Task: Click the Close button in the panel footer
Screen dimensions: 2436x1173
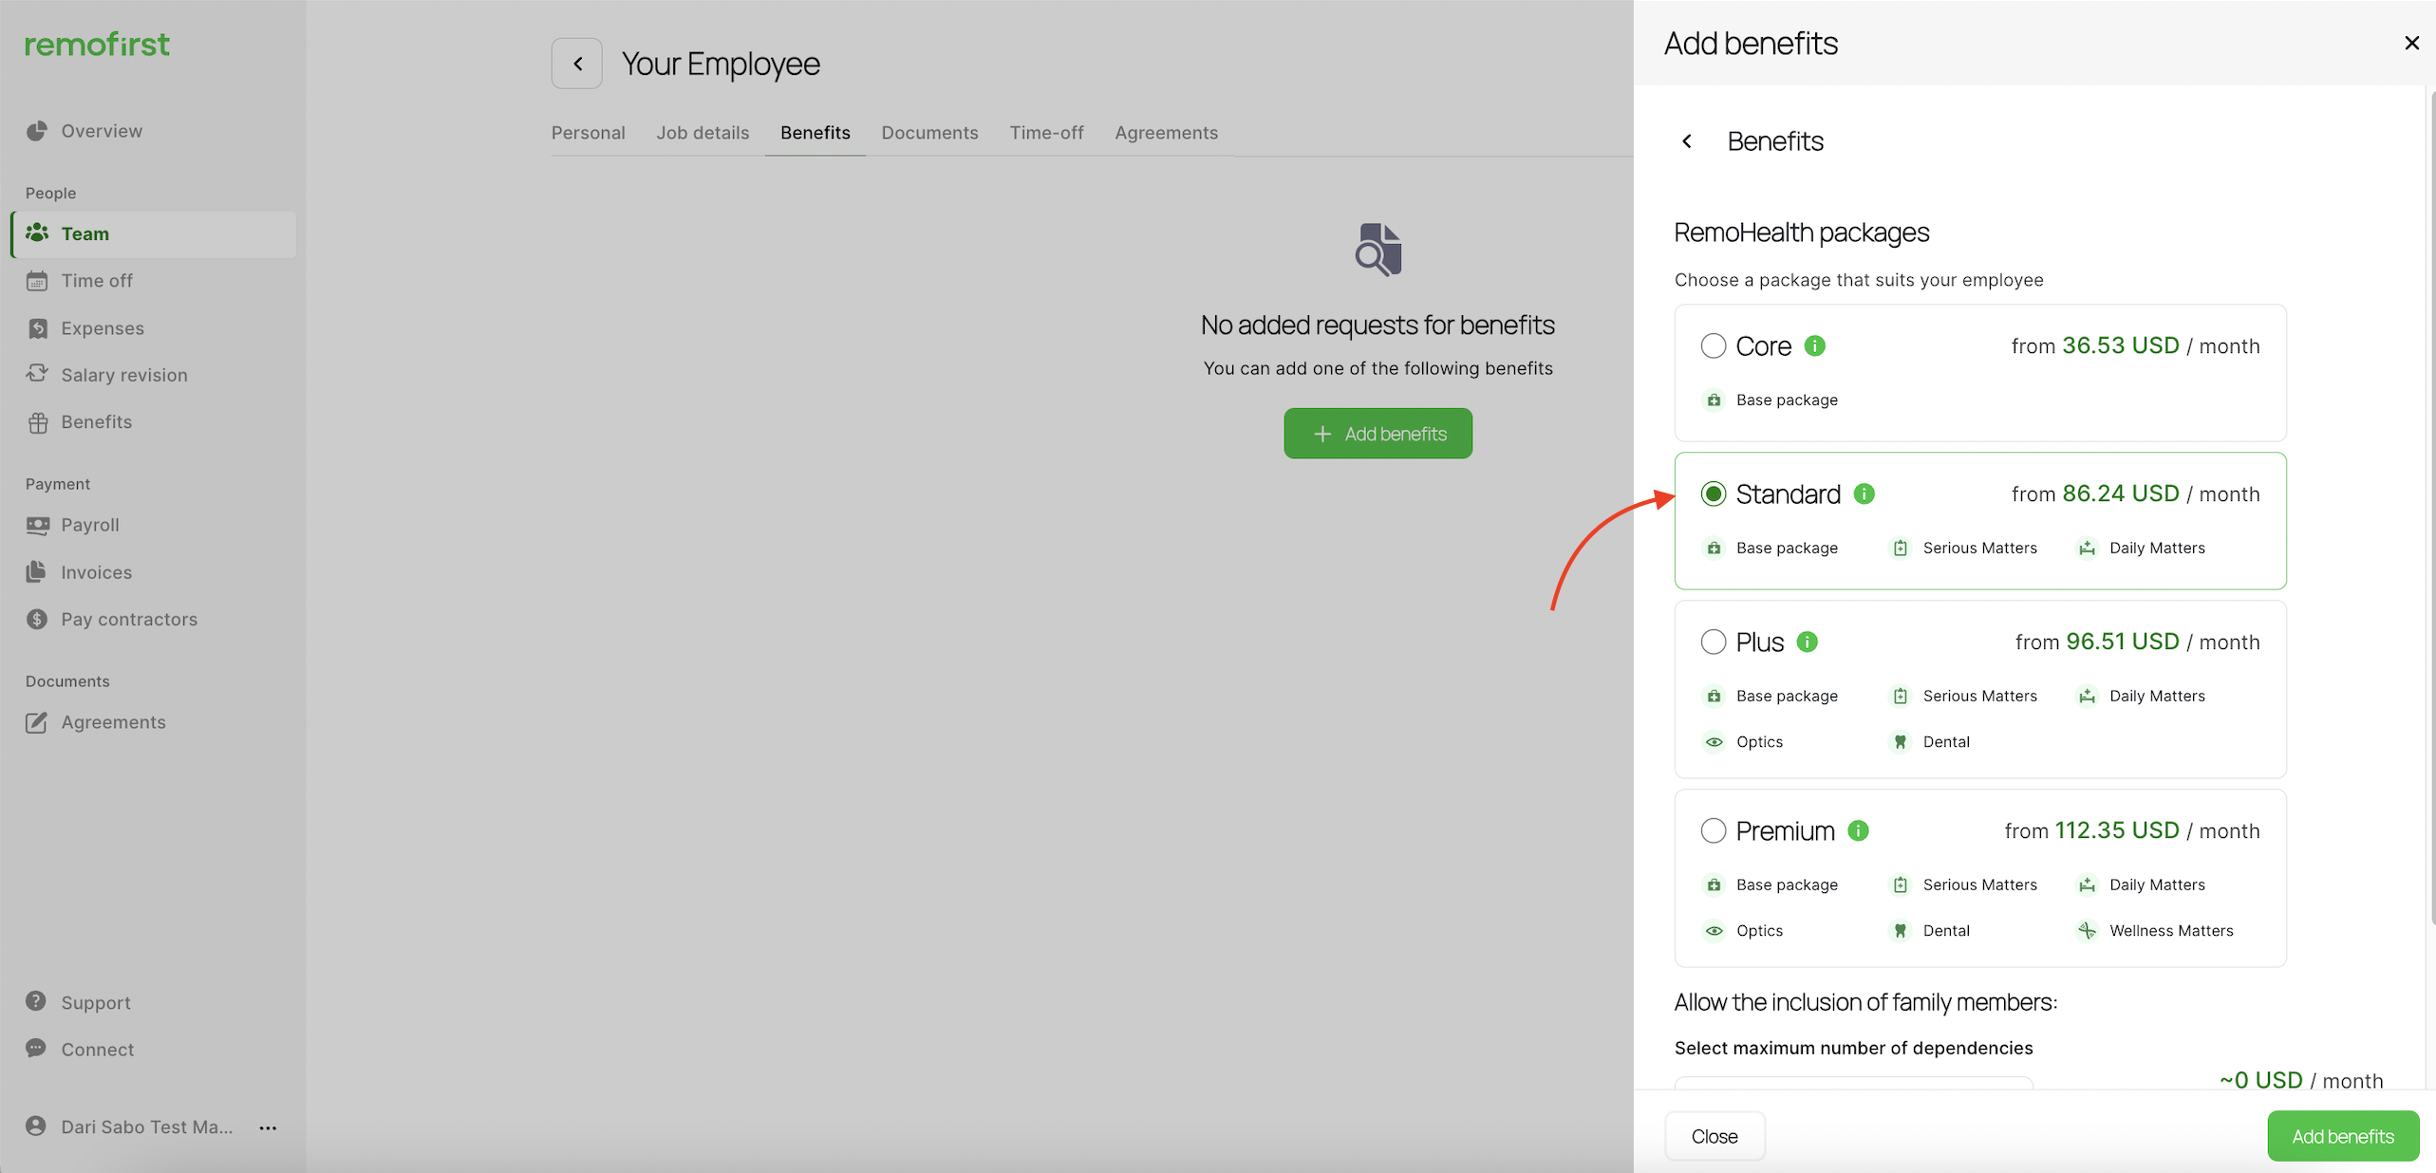Action: [1715, 1136]
